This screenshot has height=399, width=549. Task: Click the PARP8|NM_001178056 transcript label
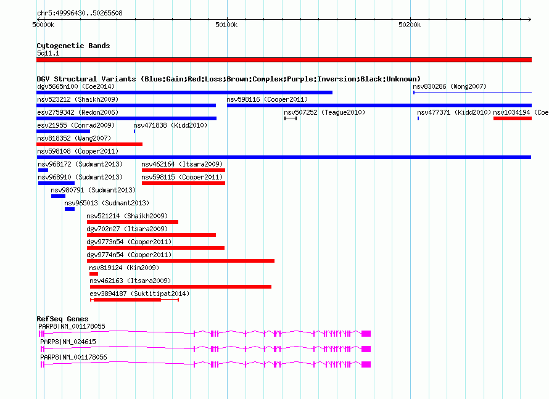click(x=73, y=357)
